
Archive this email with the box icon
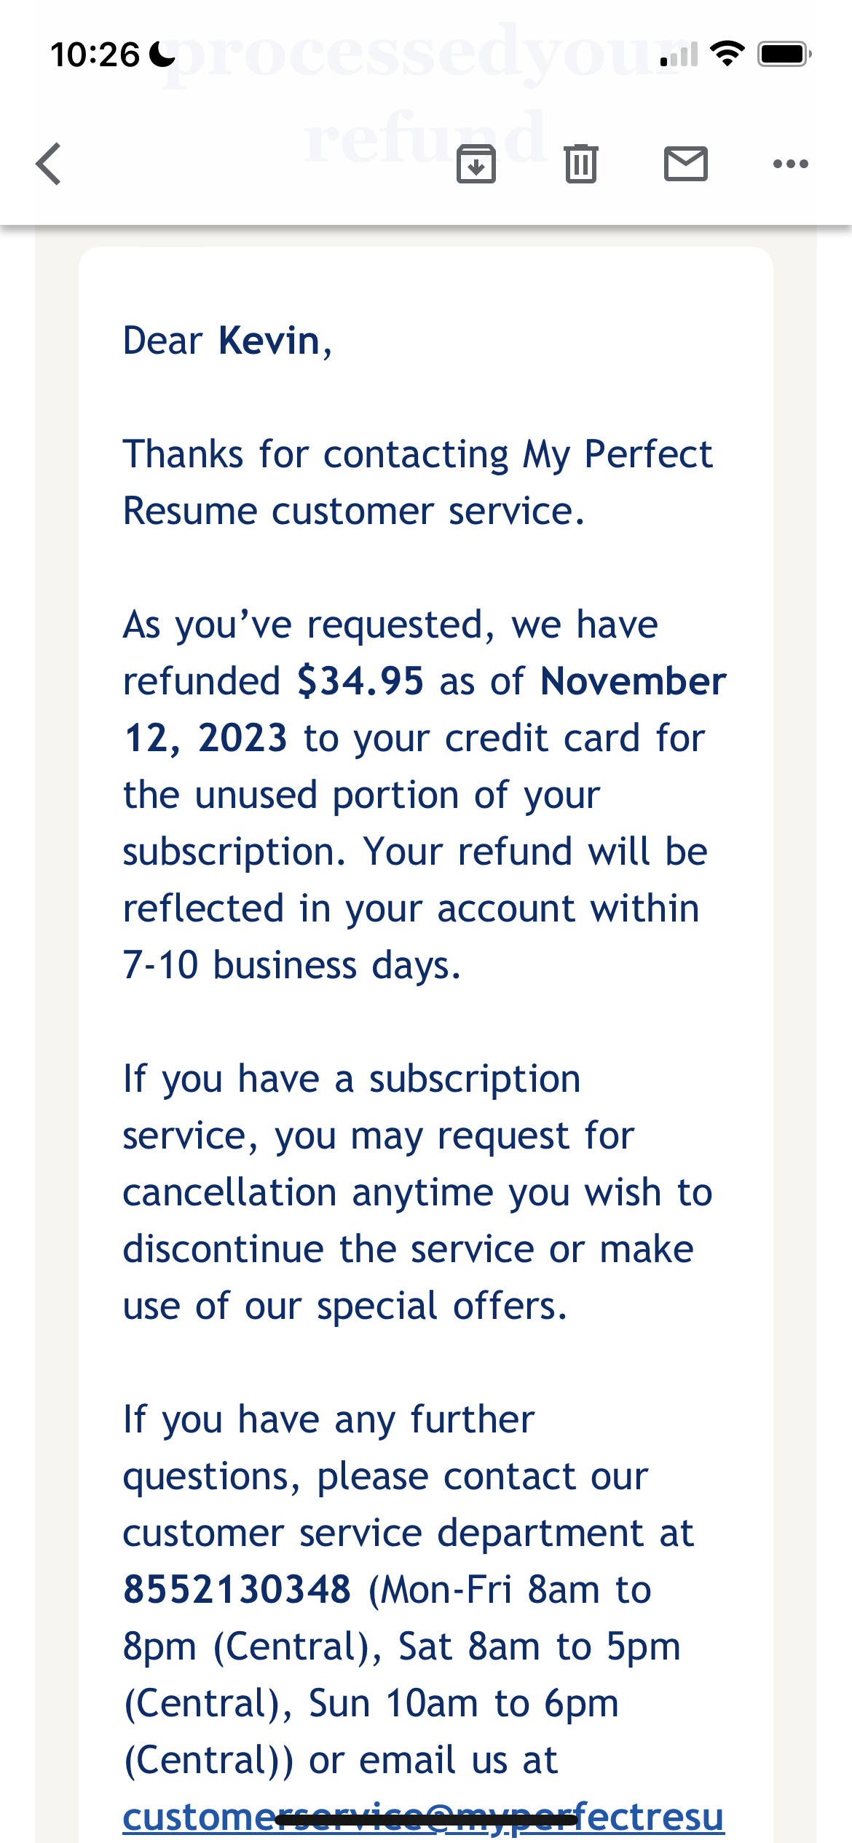pos(476,164)
